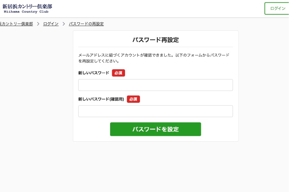This screenshot has width=289, height=192.
Task: Click the chevron before パスワードの再設定 breadcrumb
Action: click(64, 24)
